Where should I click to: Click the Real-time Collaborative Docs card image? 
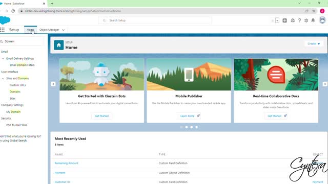point(276,75)
